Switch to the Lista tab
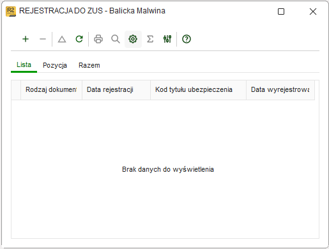Viewport: 329px width, 249px height. [24, 64]
